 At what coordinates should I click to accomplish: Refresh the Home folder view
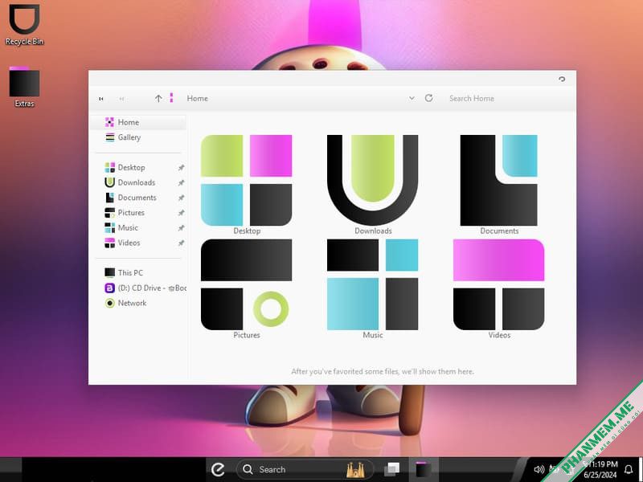pyautogui.click(x=429, y=98)
